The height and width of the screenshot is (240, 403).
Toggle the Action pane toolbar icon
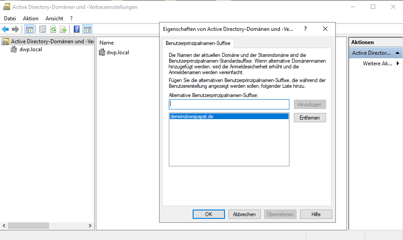tap(87, 30)
